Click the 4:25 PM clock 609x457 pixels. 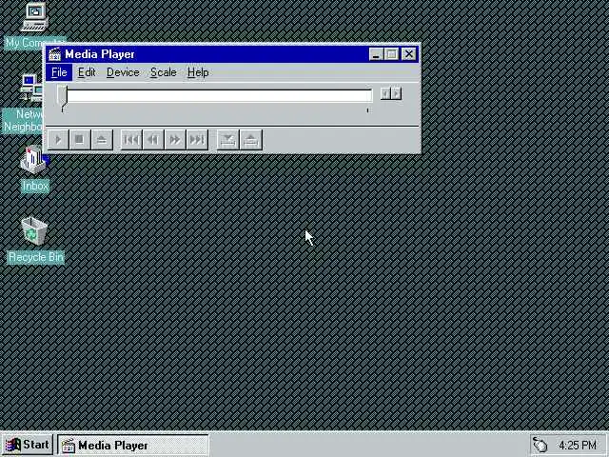point(578,445)
